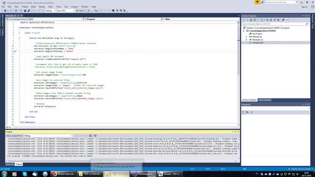
Task: Click Alphabetical sort icon in Properties panel
Action: (x=247, y=113)
